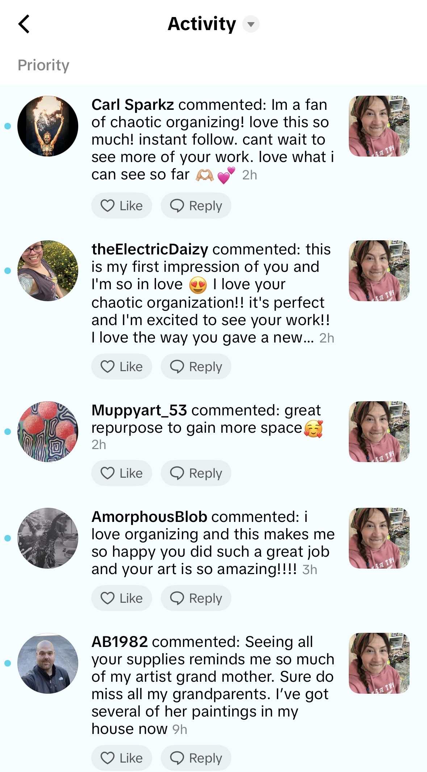Tap the heart on AB1982's comment
The width and height of the screenshot is (427, 772).
pos(108,758)
